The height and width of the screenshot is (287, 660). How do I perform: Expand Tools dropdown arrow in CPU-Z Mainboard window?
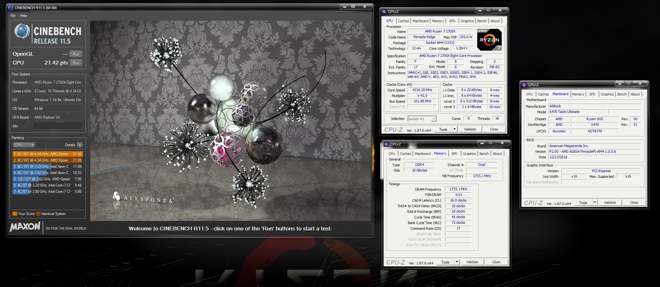click(595, 203)
